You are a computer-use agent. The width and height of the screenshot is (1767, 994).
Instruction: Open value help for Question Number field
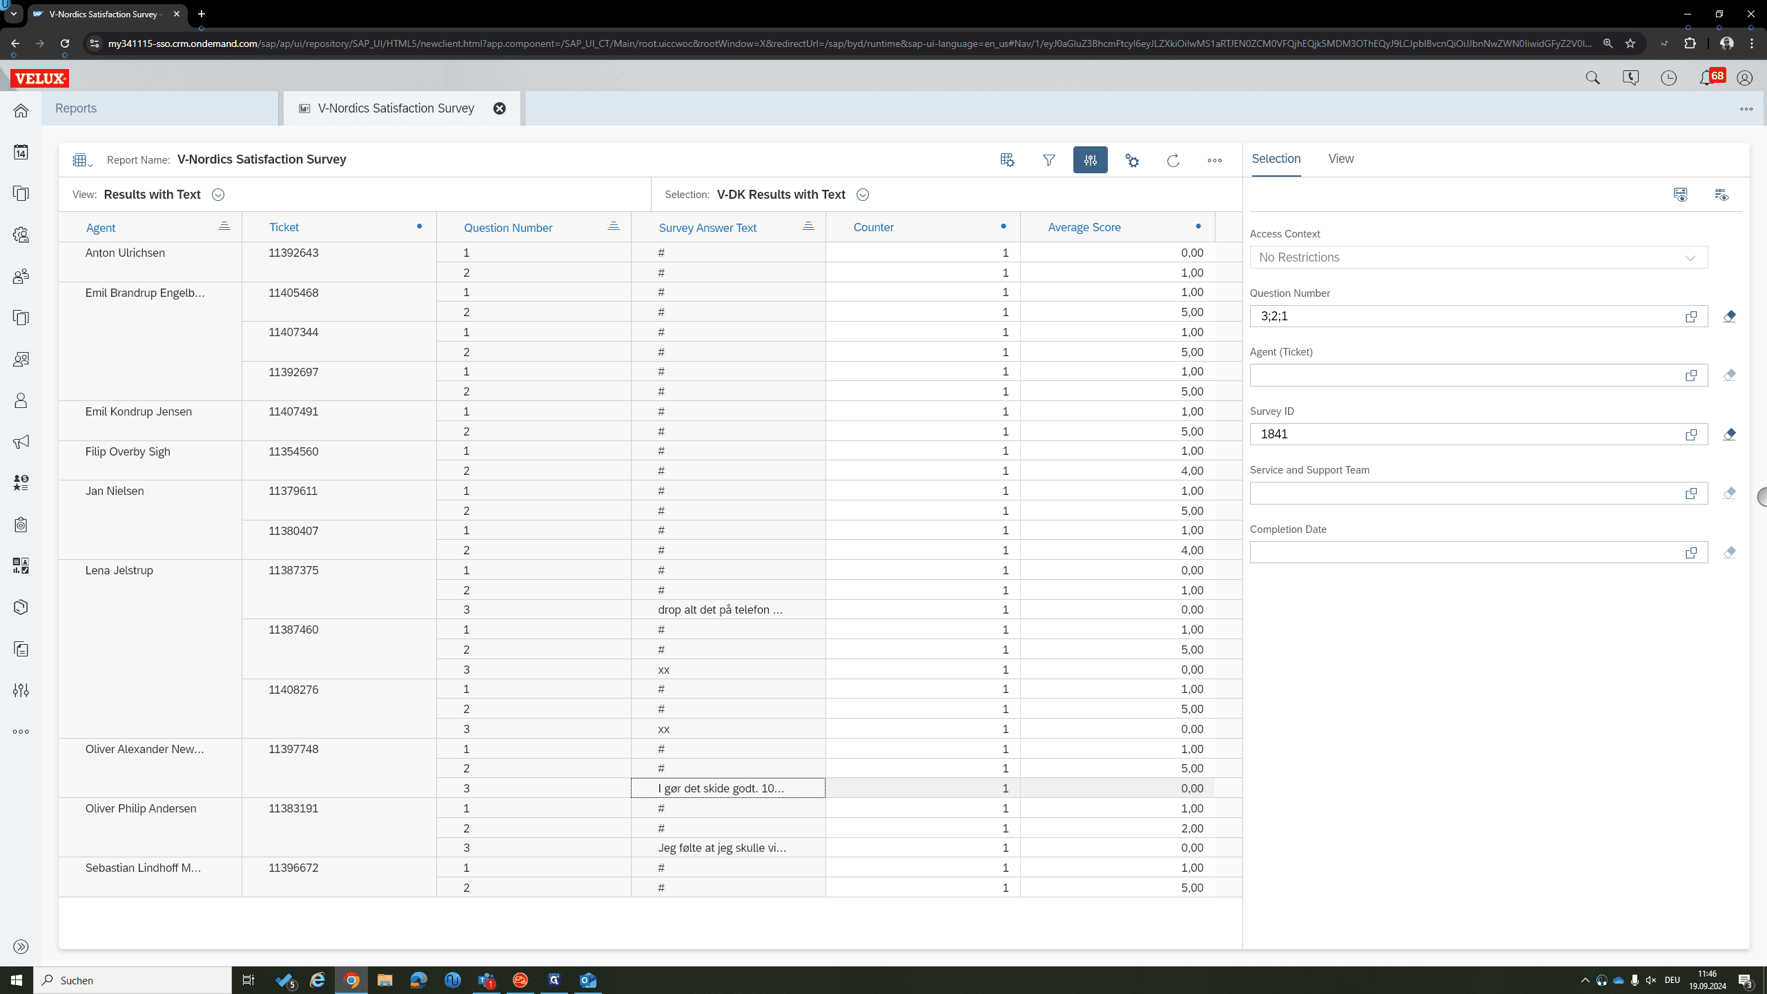[1691, 316]
